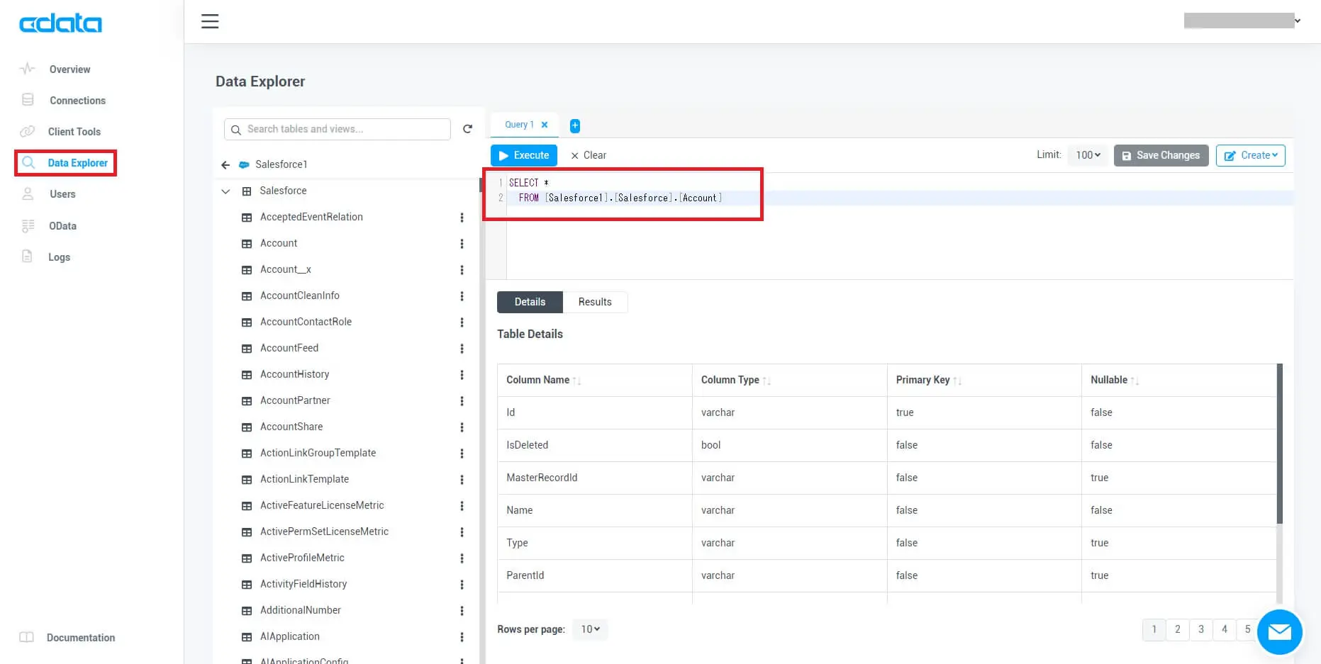Select the AccountHistory table
Viewport: 1321px width, 664px height.
pos(295,374)
